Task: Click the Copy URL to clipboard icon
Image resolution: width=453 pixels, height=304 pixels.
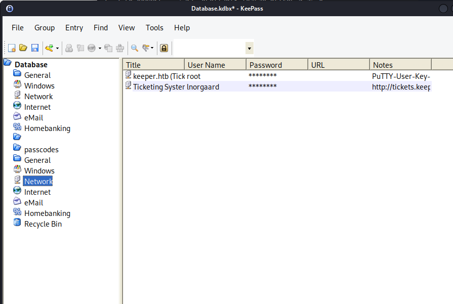Action: [108, 48]
